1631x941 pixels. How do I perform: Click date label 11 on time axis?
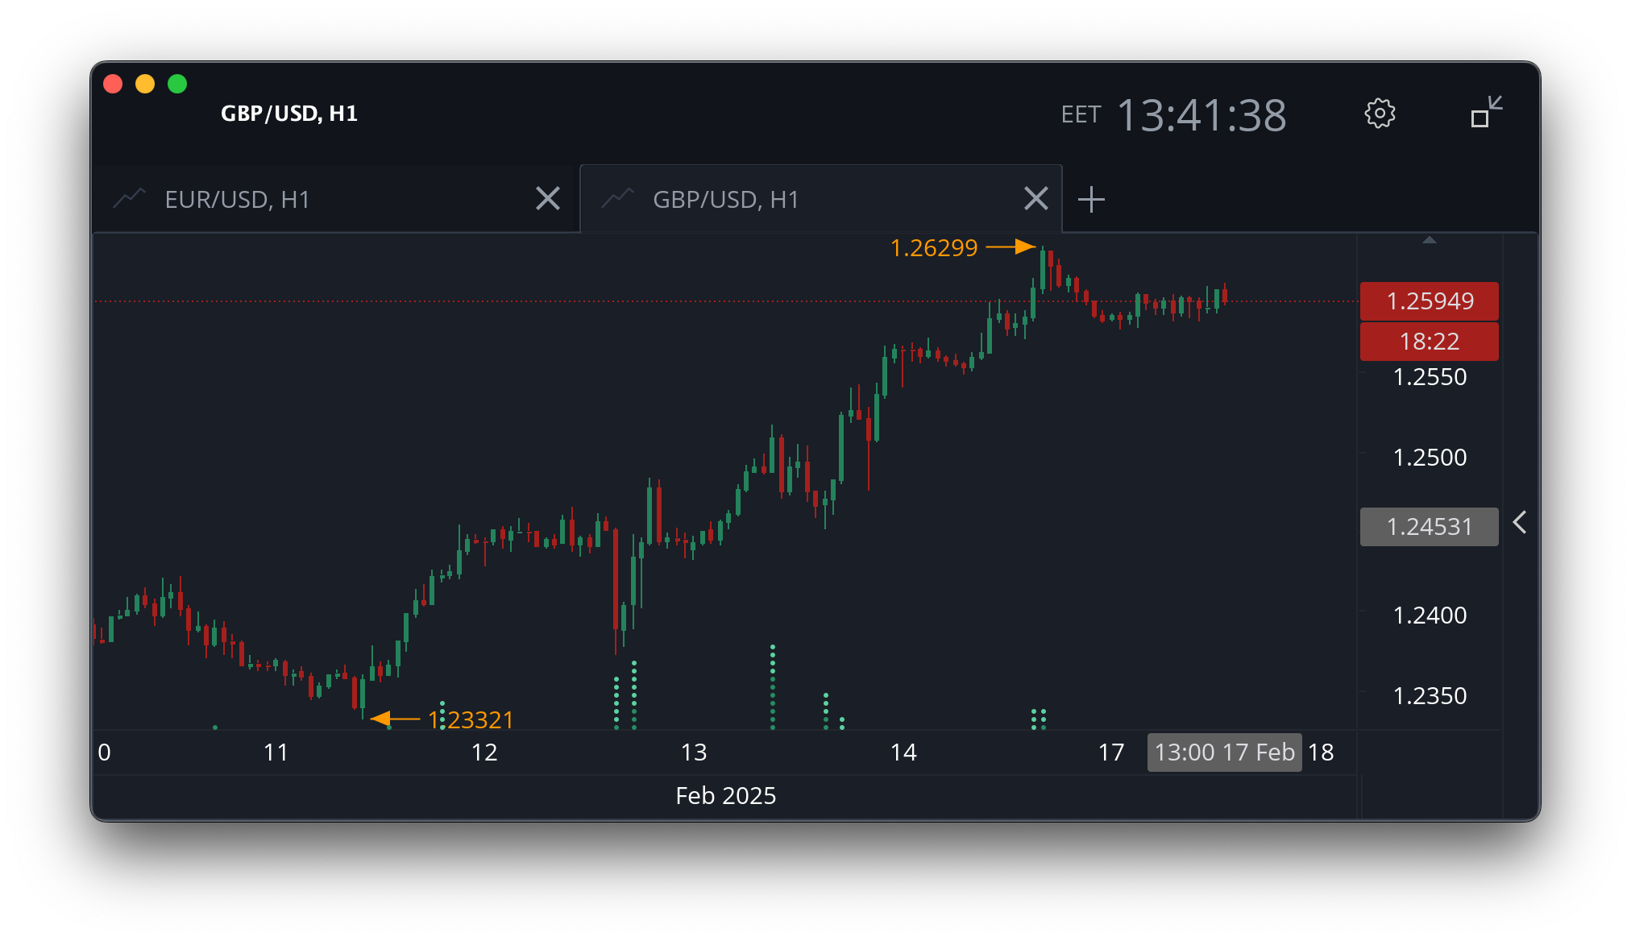point(276,752)
